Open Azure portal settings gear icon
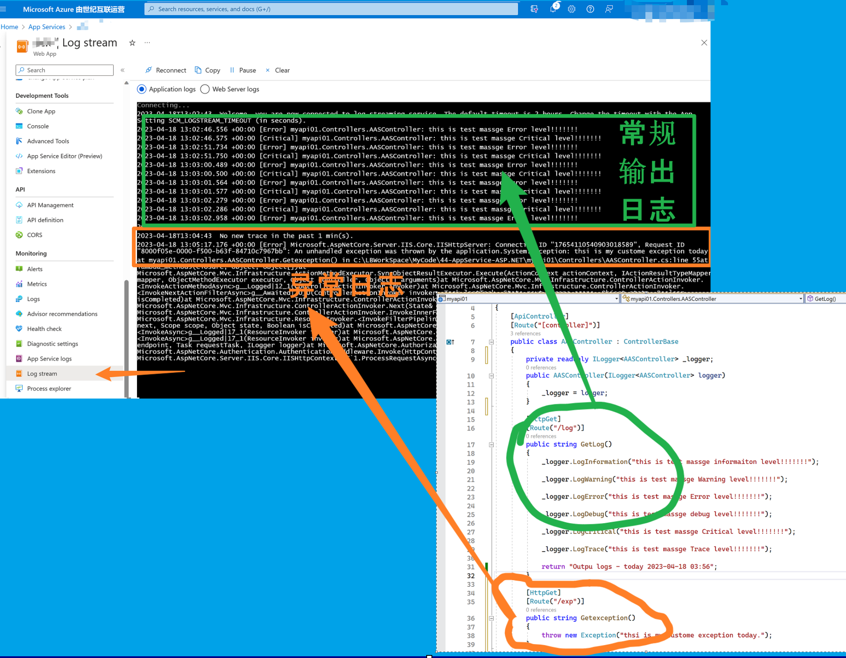 point(571,9)
